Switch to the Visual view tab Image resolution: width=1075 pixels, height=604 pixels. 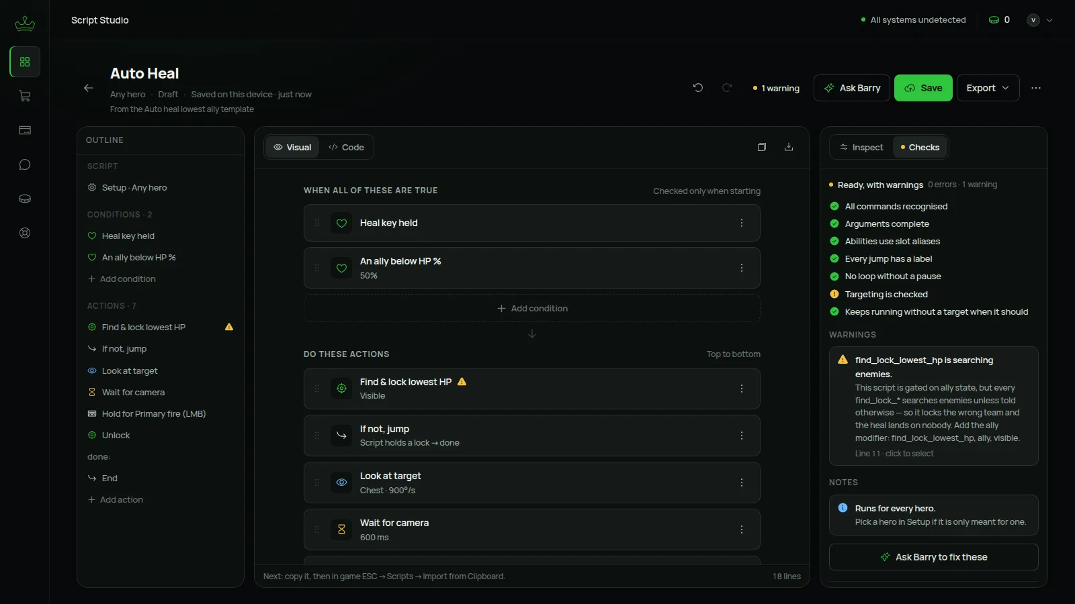click(292, 147)
